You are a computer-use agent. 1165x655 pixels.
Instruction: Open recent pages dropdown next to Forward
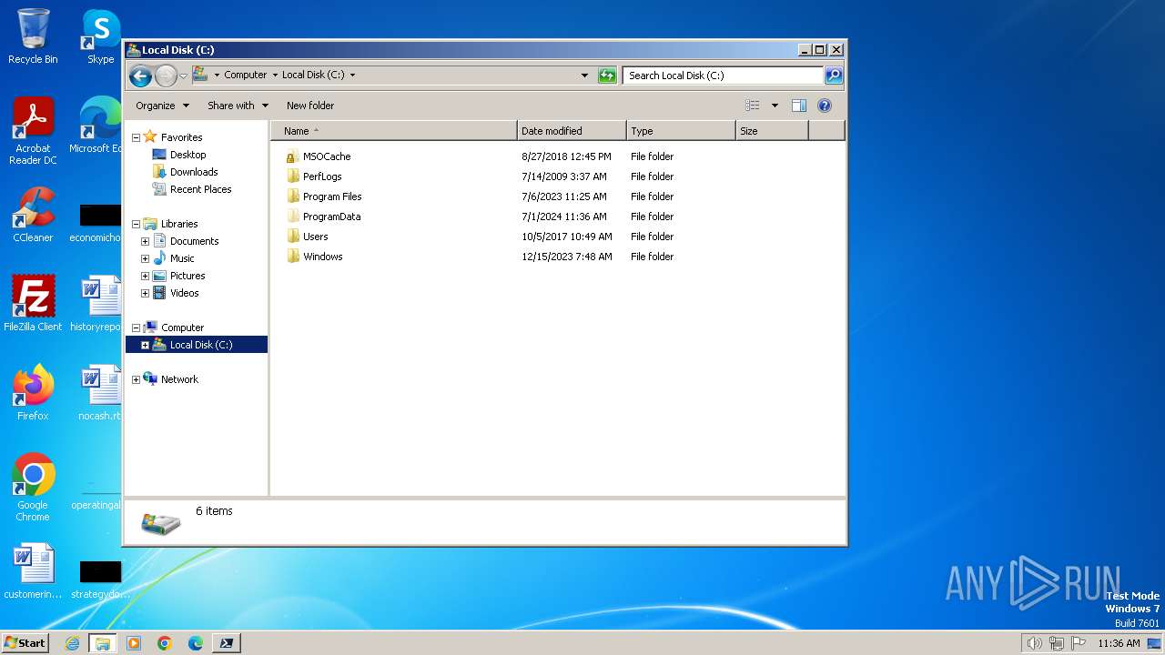183,76
